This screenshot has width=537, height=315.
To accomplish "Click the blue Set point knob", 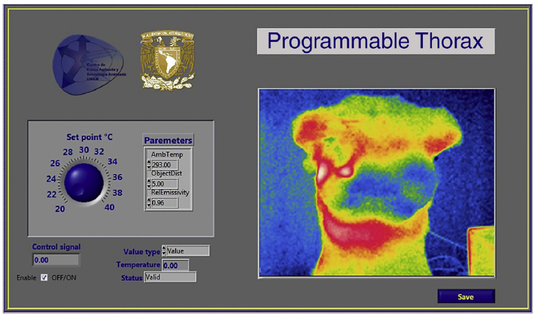I will tap(84, 182).
